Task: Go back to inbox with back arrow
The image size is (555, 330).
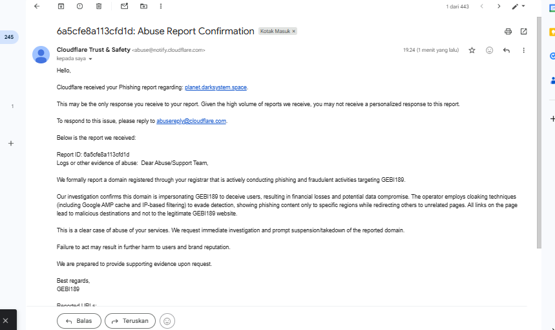Action: tap(37, 6)
